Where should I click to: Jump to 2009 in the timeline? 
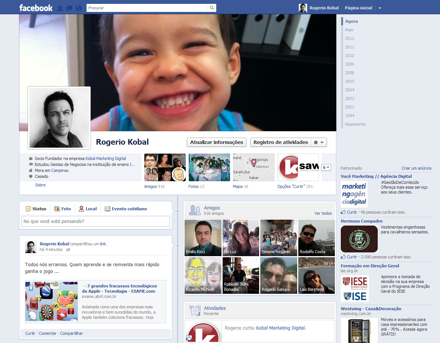tap(349, 64)
